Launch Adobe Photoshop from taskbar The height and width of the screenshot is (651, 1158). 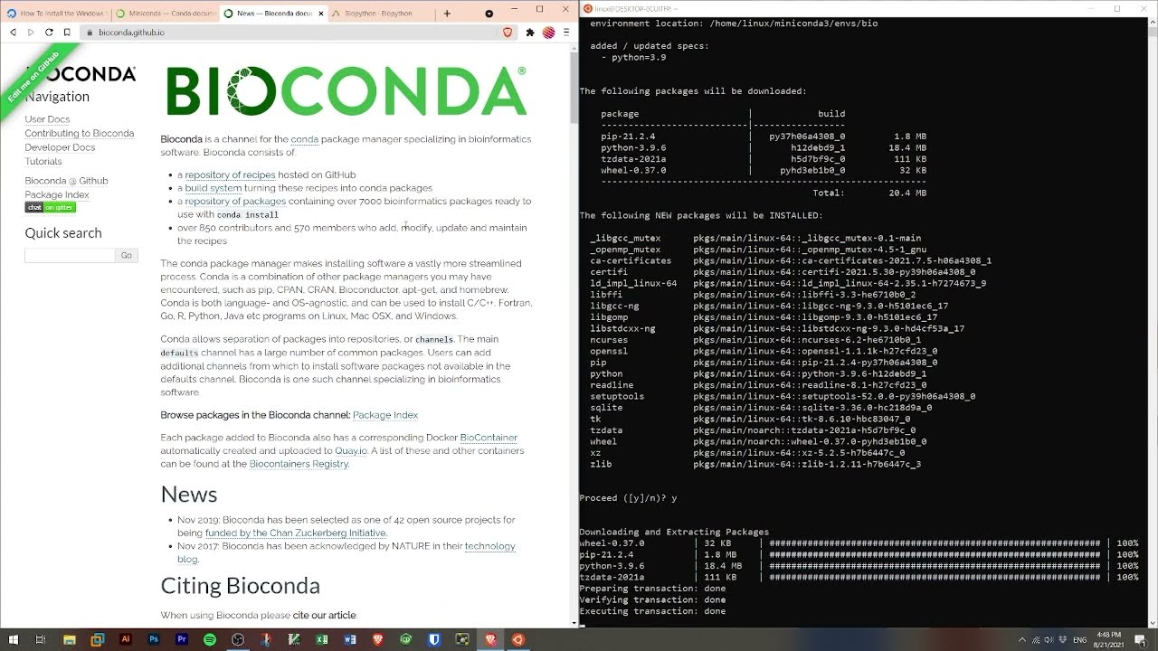(x=153, y=639)
